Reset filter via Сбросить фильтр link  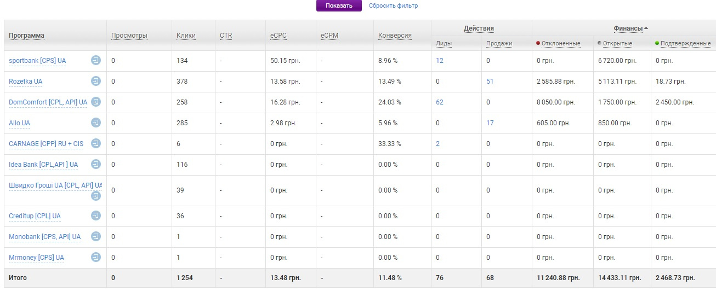393,6
